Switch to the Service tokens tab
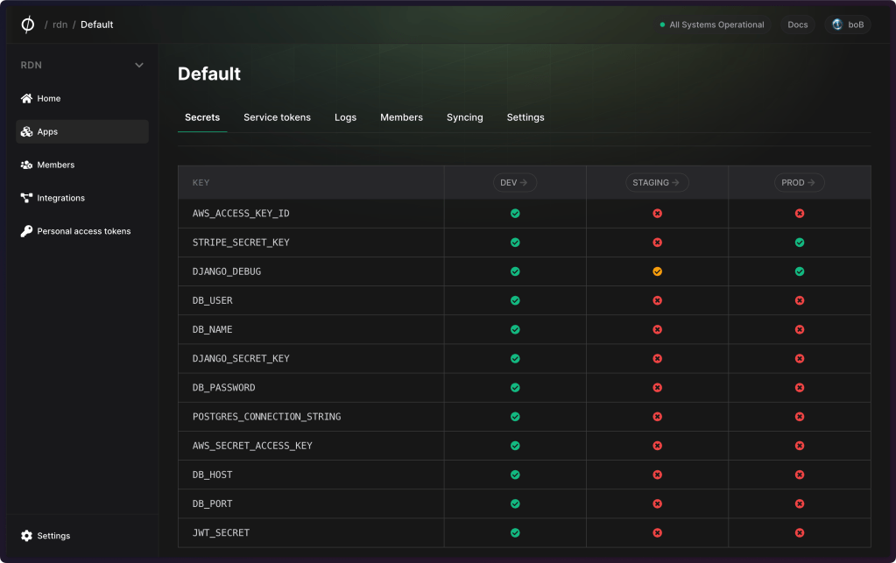This screenshot has width=896, height=563. click(277, 117)
